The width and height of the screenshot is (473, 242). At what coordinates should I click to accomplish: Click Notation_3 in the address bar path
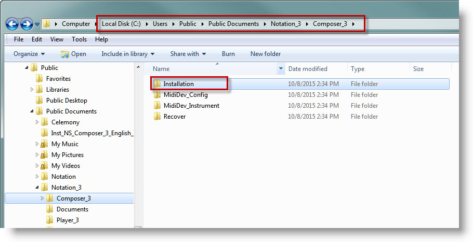[x=285, y=24]
